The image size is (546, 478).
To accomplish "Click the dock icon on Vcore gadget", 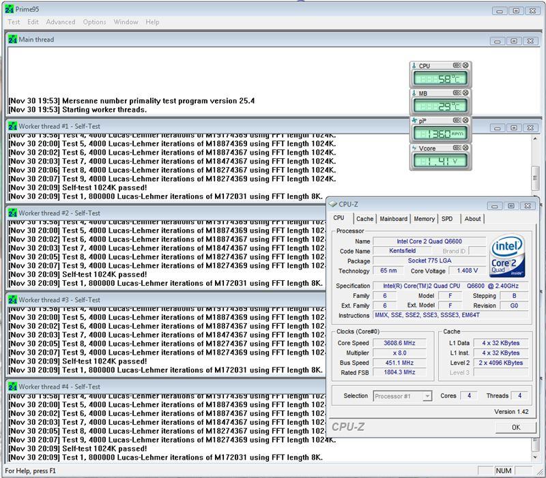I will 457,147.
